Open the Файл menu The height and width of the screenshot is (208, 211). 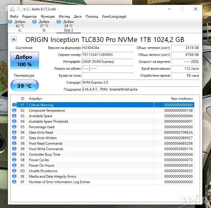(14, 16)
